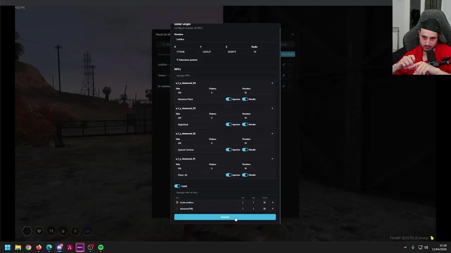
Task: Remove NPC a_f_y_vinewood_01 with its X
Action: [x=272, y=159]
